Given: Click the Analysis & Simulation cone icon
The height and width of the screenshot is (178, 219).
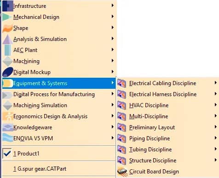Looking at the screenshot, I should [7, 39].
